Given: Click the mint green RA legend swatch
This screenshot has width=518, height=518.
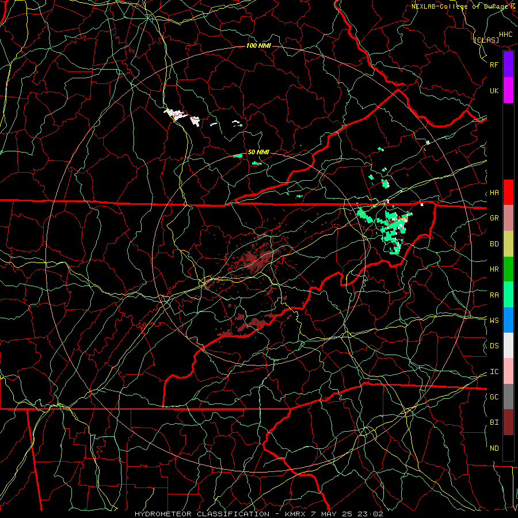Looking at the screenshot, I should [x=508, y=295].
